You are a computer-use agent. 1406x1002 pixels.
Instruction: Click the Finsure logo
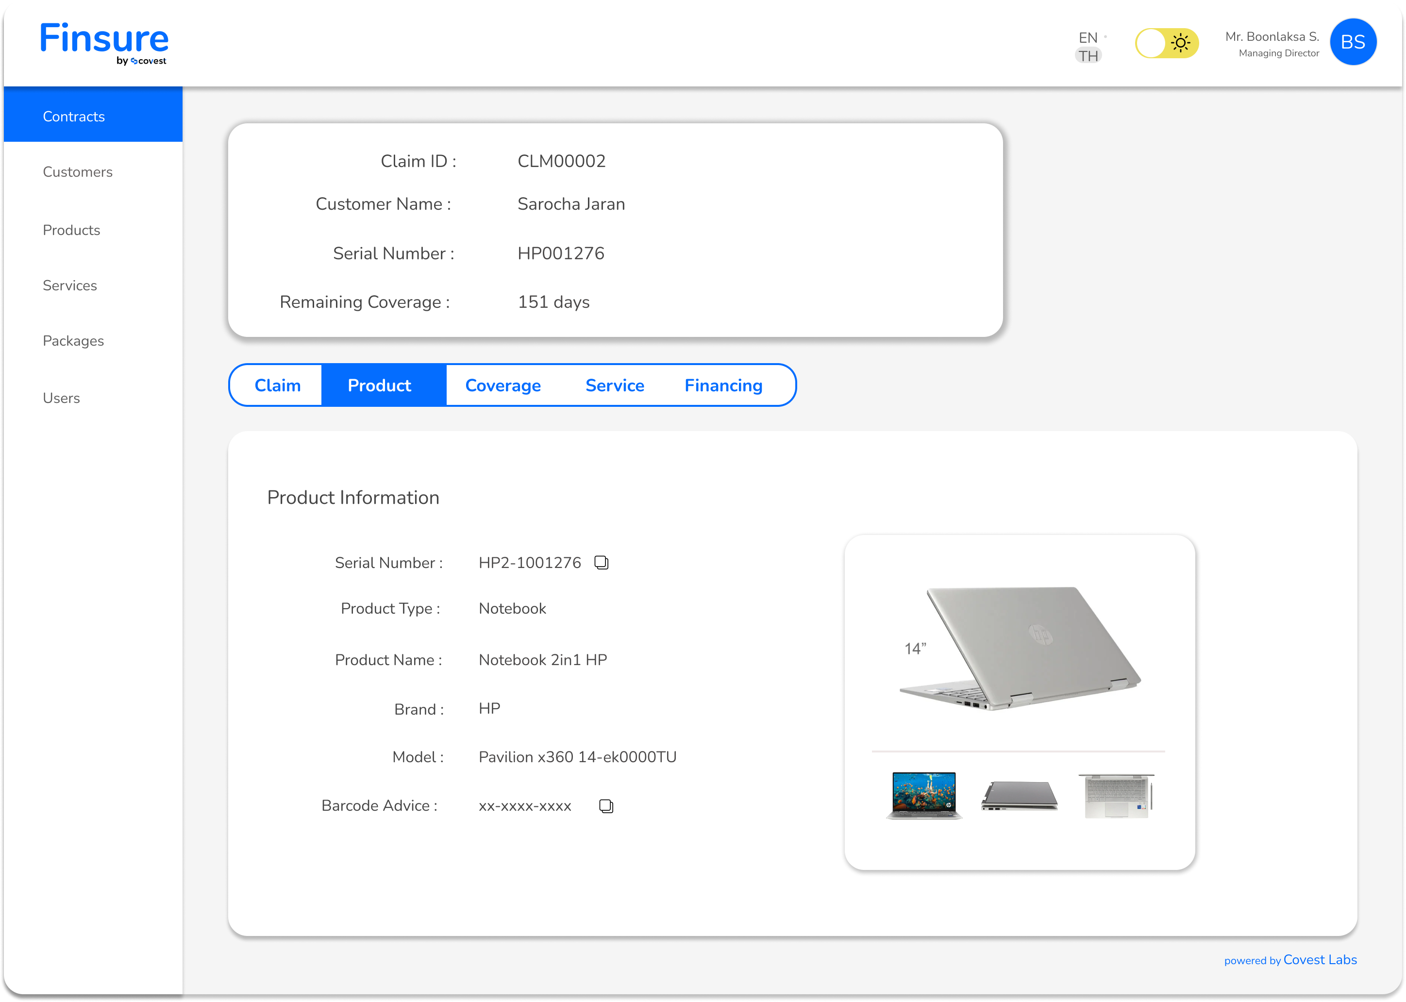(104, 43)
